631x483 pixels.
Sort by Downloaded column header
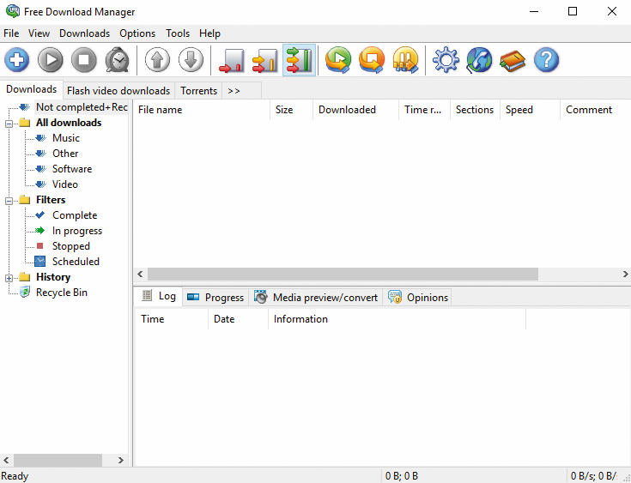click(355, 110)
